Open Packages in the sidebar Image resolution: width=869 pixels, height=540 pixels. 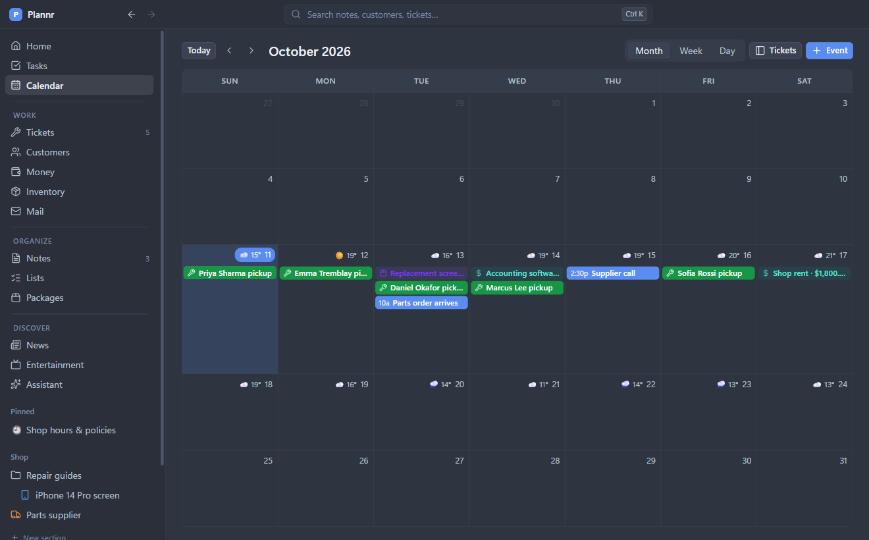(80, 298)
